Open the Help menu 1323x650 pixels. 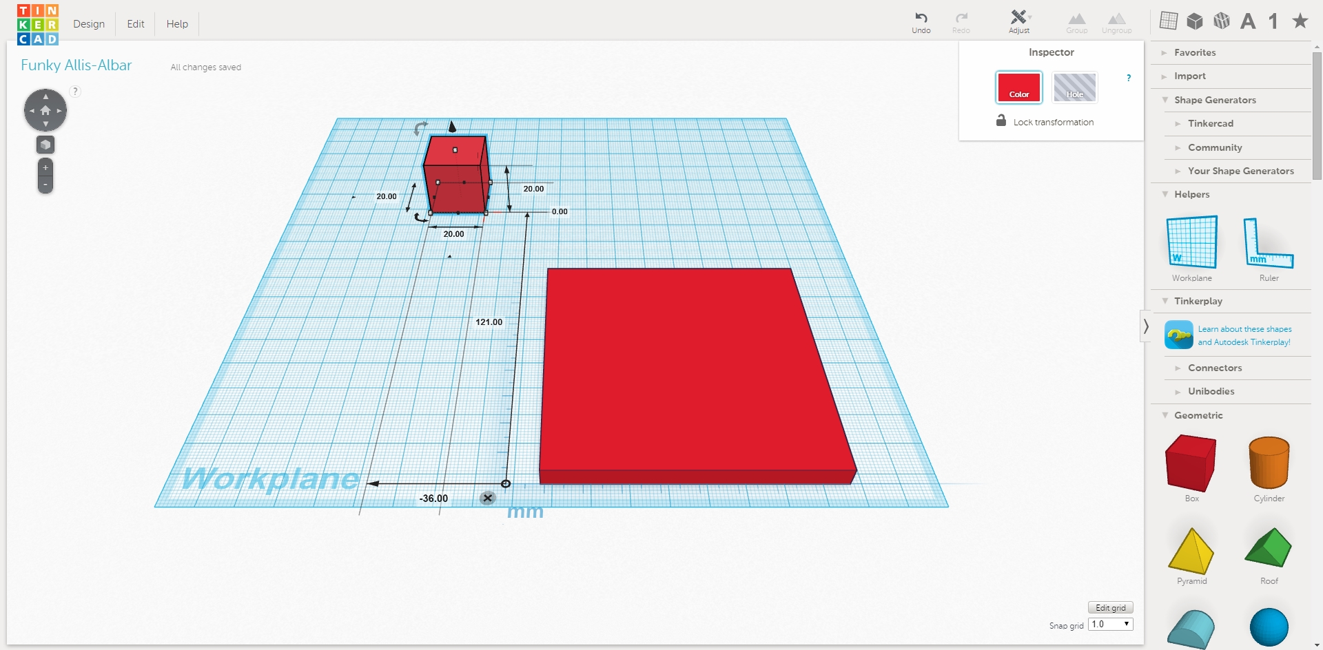pos(177,24)
